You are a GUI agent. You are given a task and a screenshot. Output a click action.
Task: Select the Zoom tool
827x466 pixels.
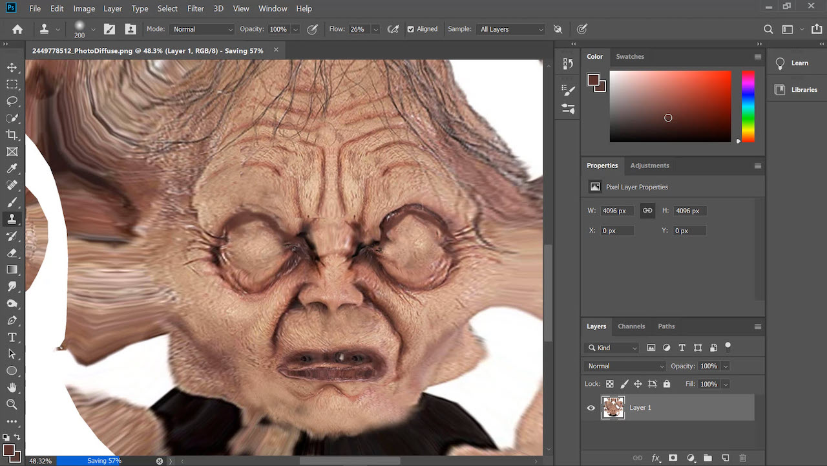[x=12, y=405]
